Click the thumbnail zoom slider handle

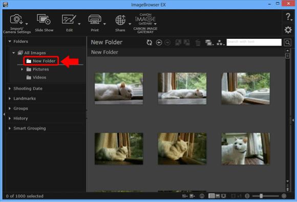point(261,196)
